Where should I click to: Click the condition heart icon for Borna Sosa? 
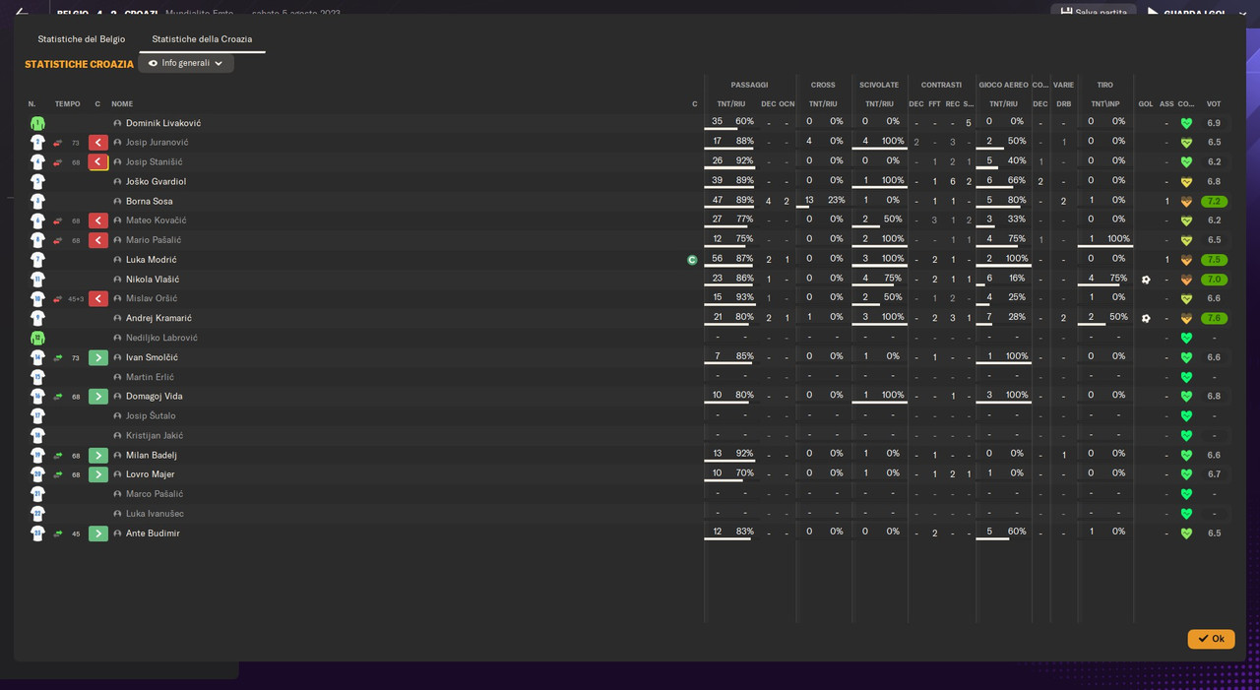pyautogui.click(x=1186, y=201)
